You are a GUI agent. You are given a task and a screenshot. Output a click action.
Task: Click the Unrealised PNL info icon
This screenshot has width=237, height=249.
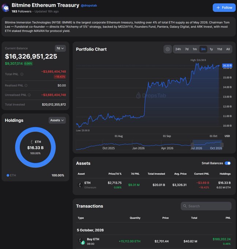[x=29, y=95]
